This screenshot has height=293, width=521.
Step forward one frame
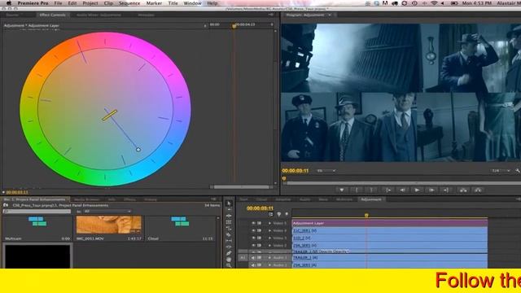point(431,190)
